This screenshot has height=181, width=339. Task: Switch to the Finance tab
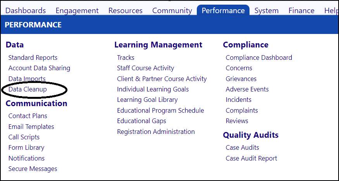coord(301,10)
